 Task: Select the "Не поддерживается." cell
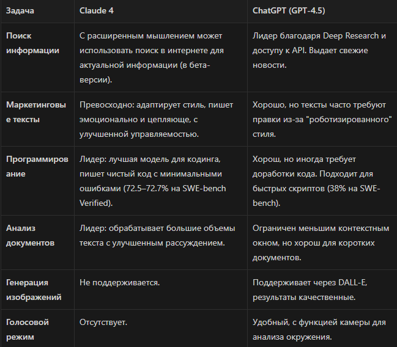coord(120,282)
